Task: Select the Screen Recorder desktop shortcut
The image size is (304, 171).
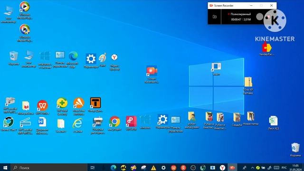Action: pos(152,75)
